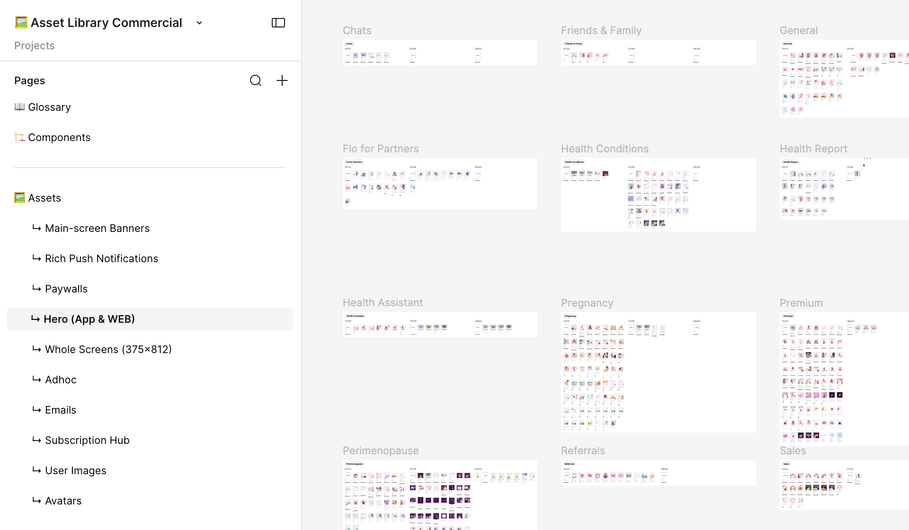Image resolution: width=909 pixels, height=530 pixels.
Task: Toggle the sidebar panel layout icon
Action: coord(278,23)
